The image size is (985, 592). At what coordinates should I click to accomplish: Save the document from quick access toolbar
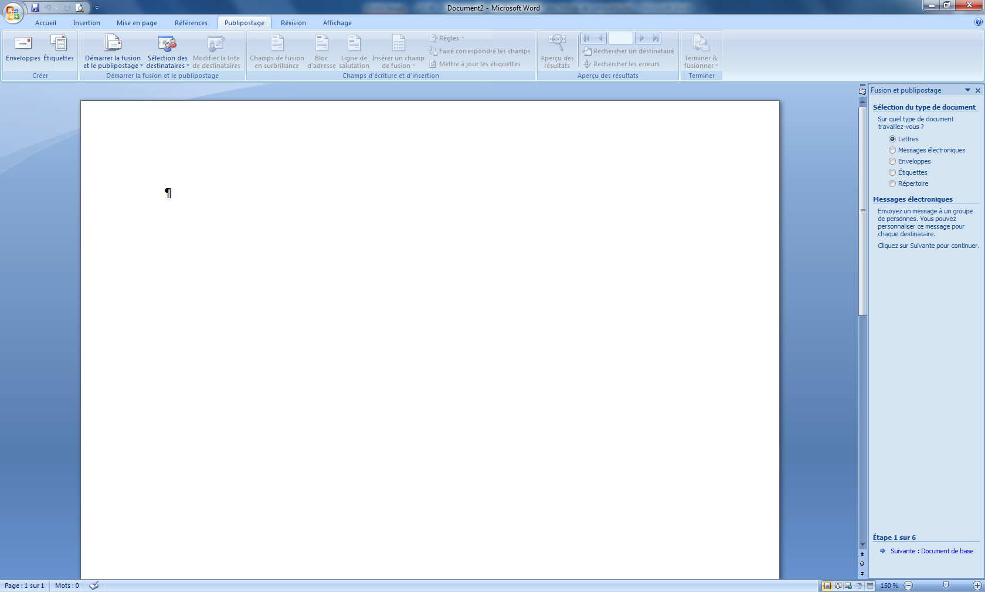(35, 8)
